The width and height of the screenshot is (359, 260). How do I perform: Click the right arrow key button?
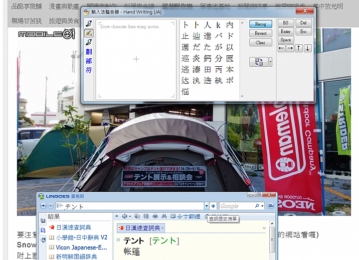click(x=290, y=48)
